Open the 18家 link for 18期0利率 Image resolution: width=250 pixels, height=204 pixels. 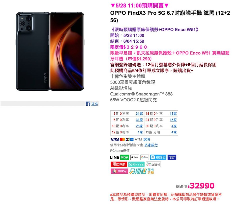(x=173, y=113)
